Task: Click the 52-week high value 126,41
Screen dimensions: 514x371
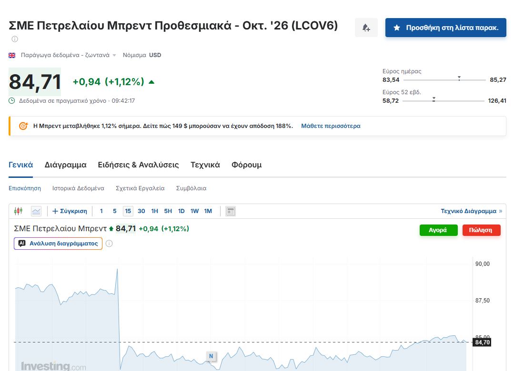Action: (497, 101)
